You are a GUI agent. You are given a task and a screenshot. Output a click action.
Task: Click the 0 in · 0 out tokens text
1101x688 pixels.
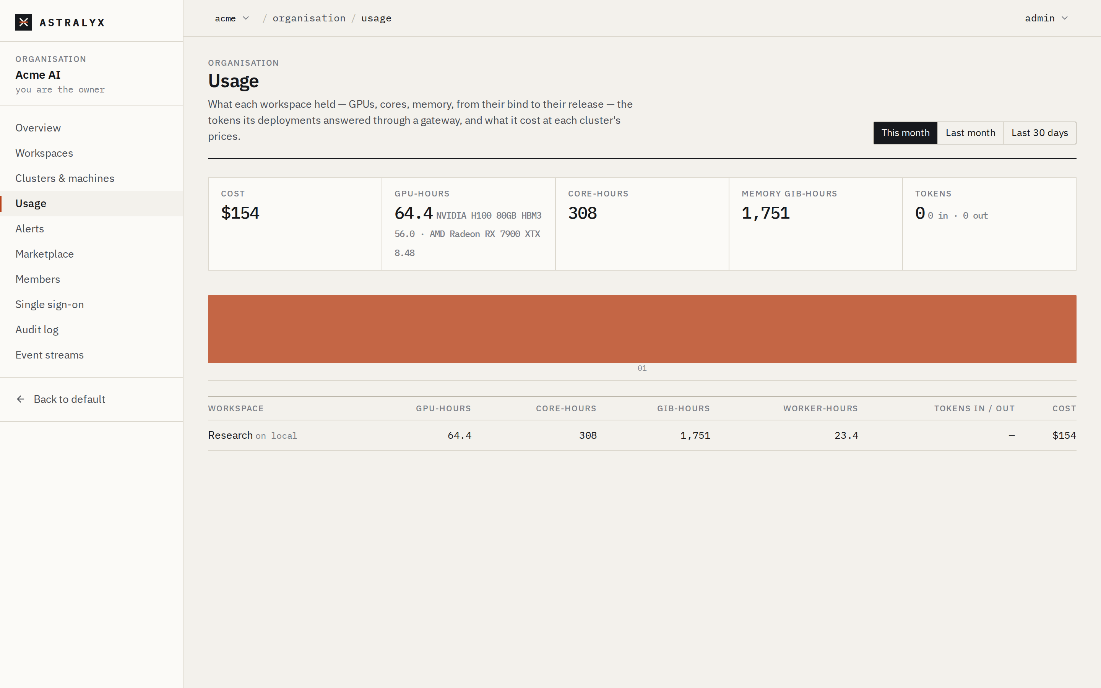958,216
